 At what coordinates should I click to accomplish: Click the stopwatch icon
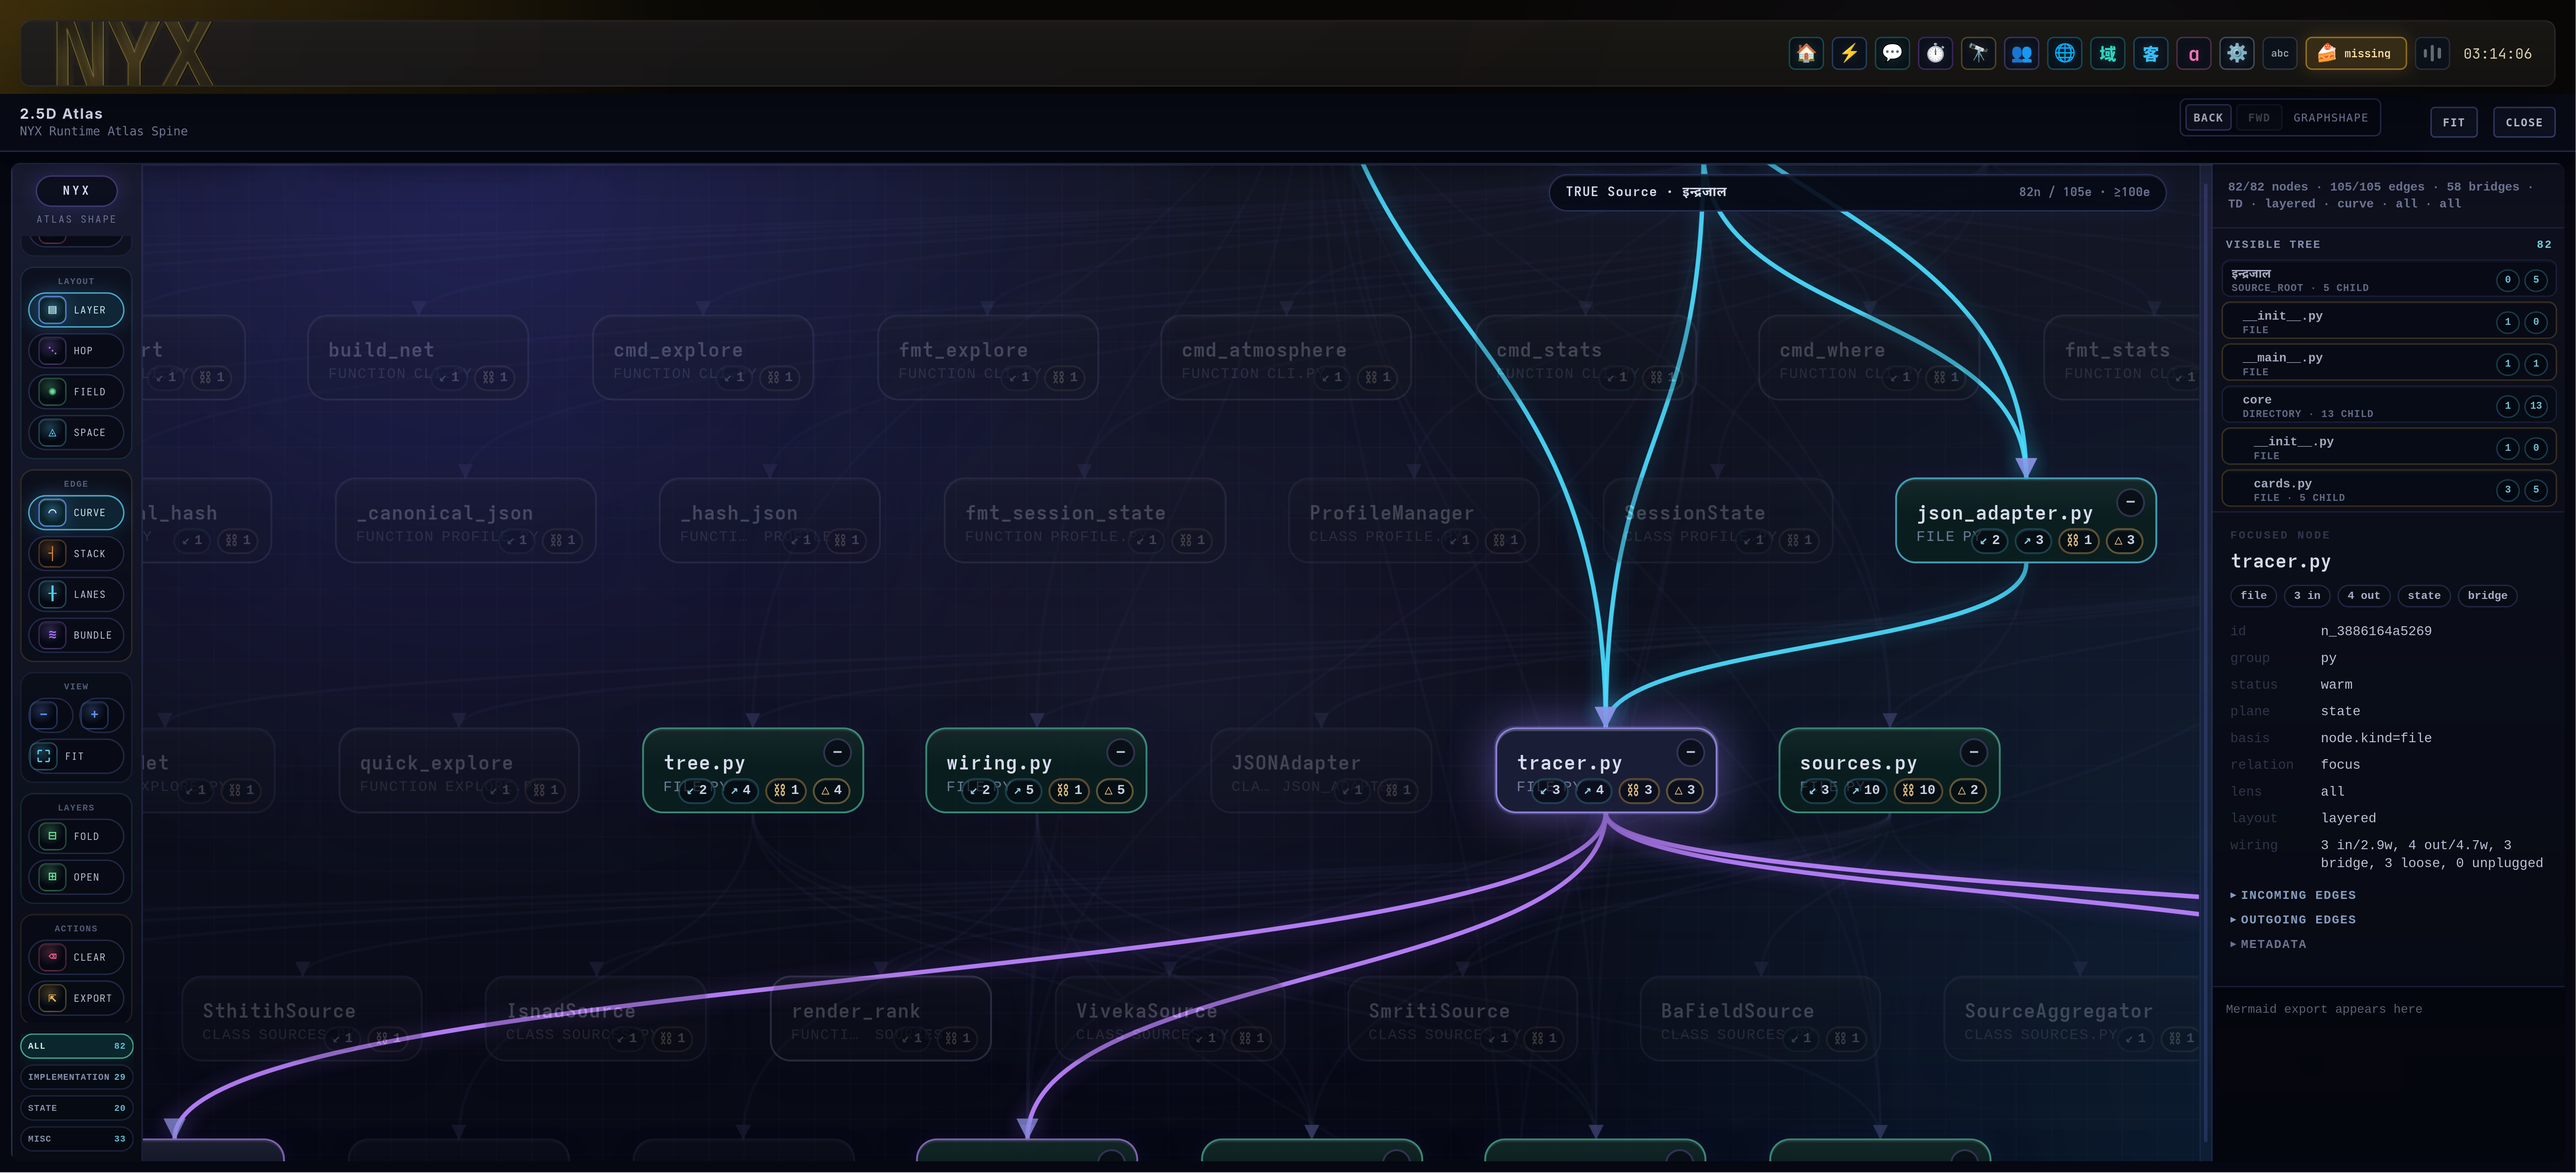click(1935, 53)
